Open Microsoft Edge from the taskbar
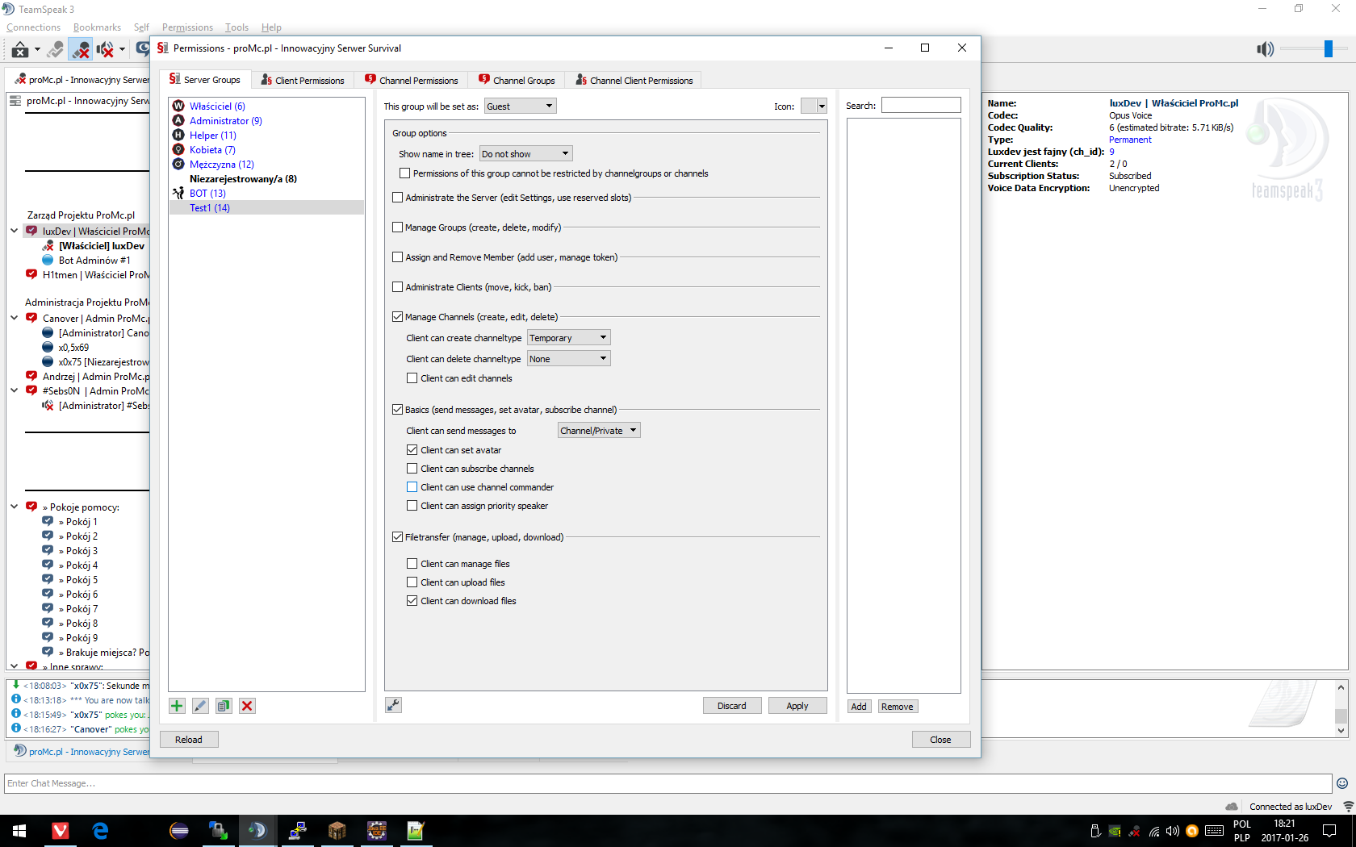 (x=100, y=831)
